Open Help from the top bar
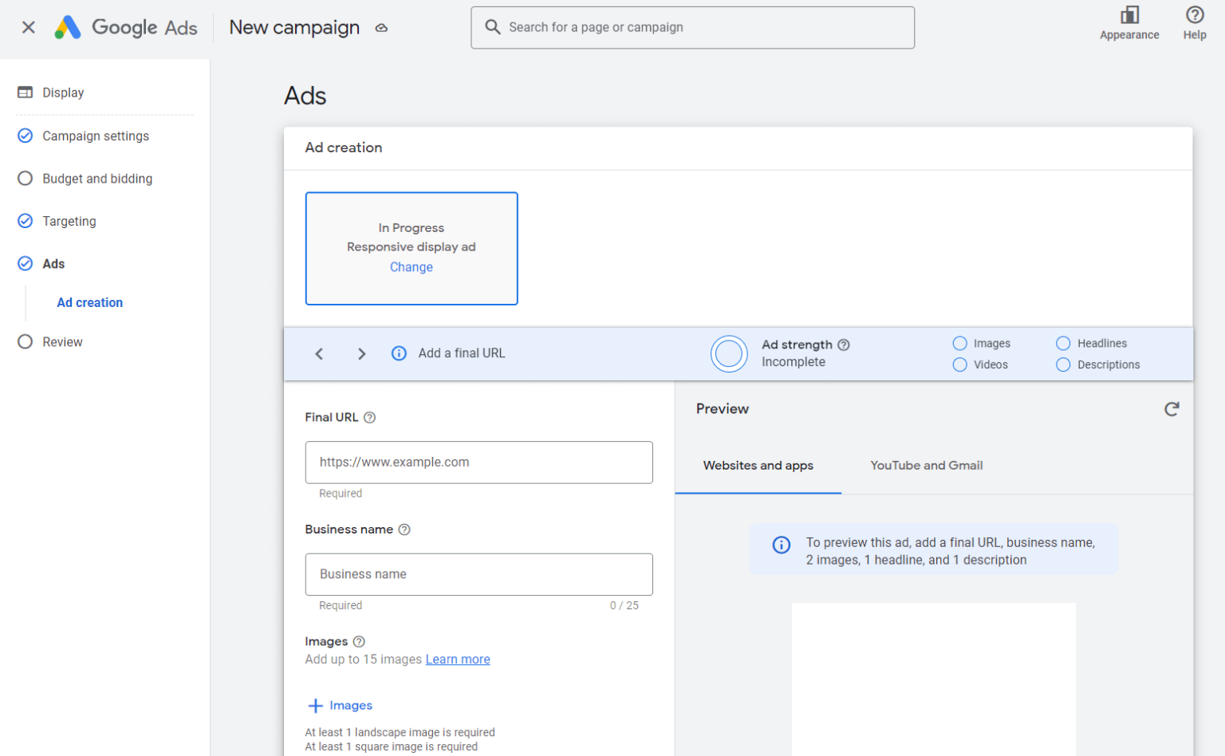The image size is (1225, 756). click(x=1194, y=22)
